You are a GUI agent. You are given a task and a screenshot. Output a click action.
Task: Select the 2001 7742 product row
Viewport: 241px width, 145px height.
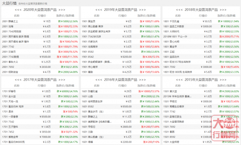pos(40,47)
